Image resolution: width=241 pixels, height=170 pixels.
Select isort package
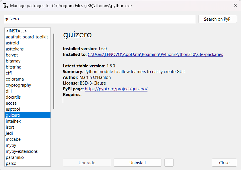28,127
